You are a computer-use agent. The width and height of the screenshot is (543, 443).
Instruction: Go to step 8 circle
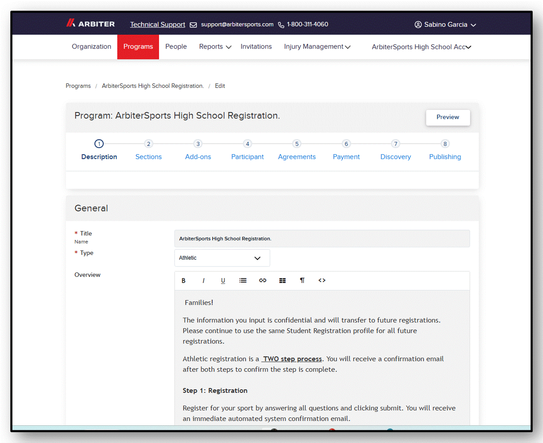445,144
